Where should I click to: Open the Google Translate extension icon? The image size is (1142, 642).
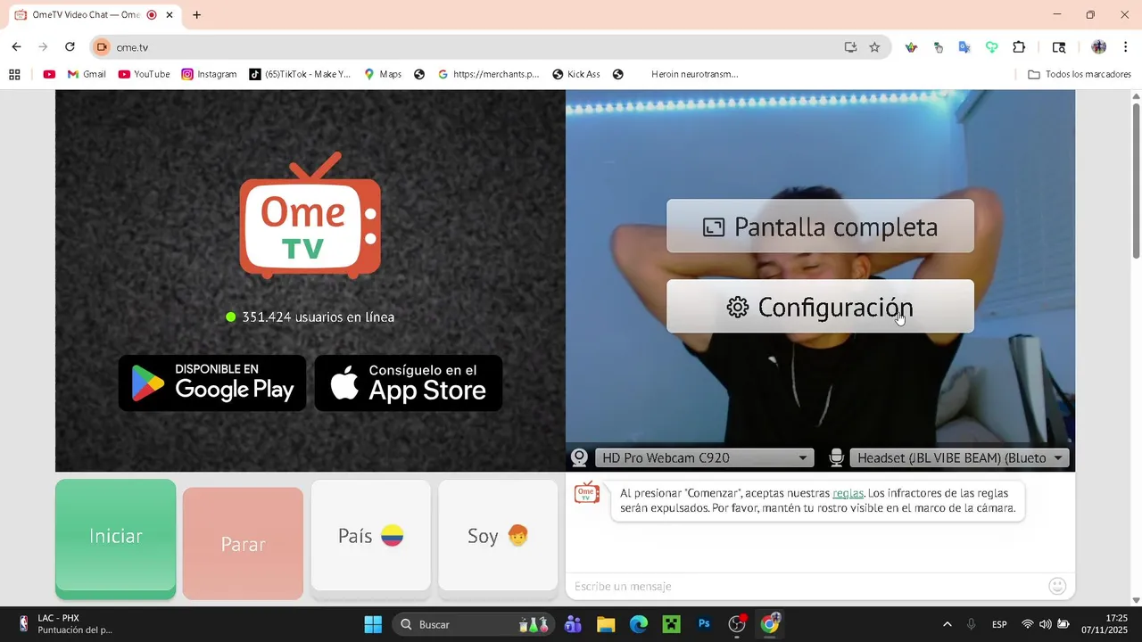click(964, 47)
